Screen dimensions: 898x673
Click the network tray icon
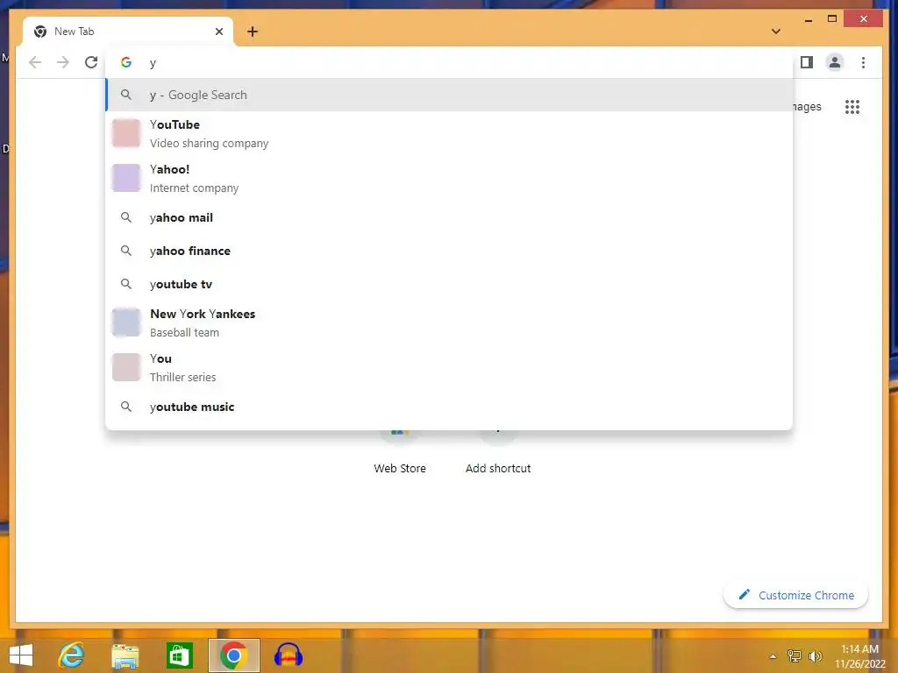(795, 656)
